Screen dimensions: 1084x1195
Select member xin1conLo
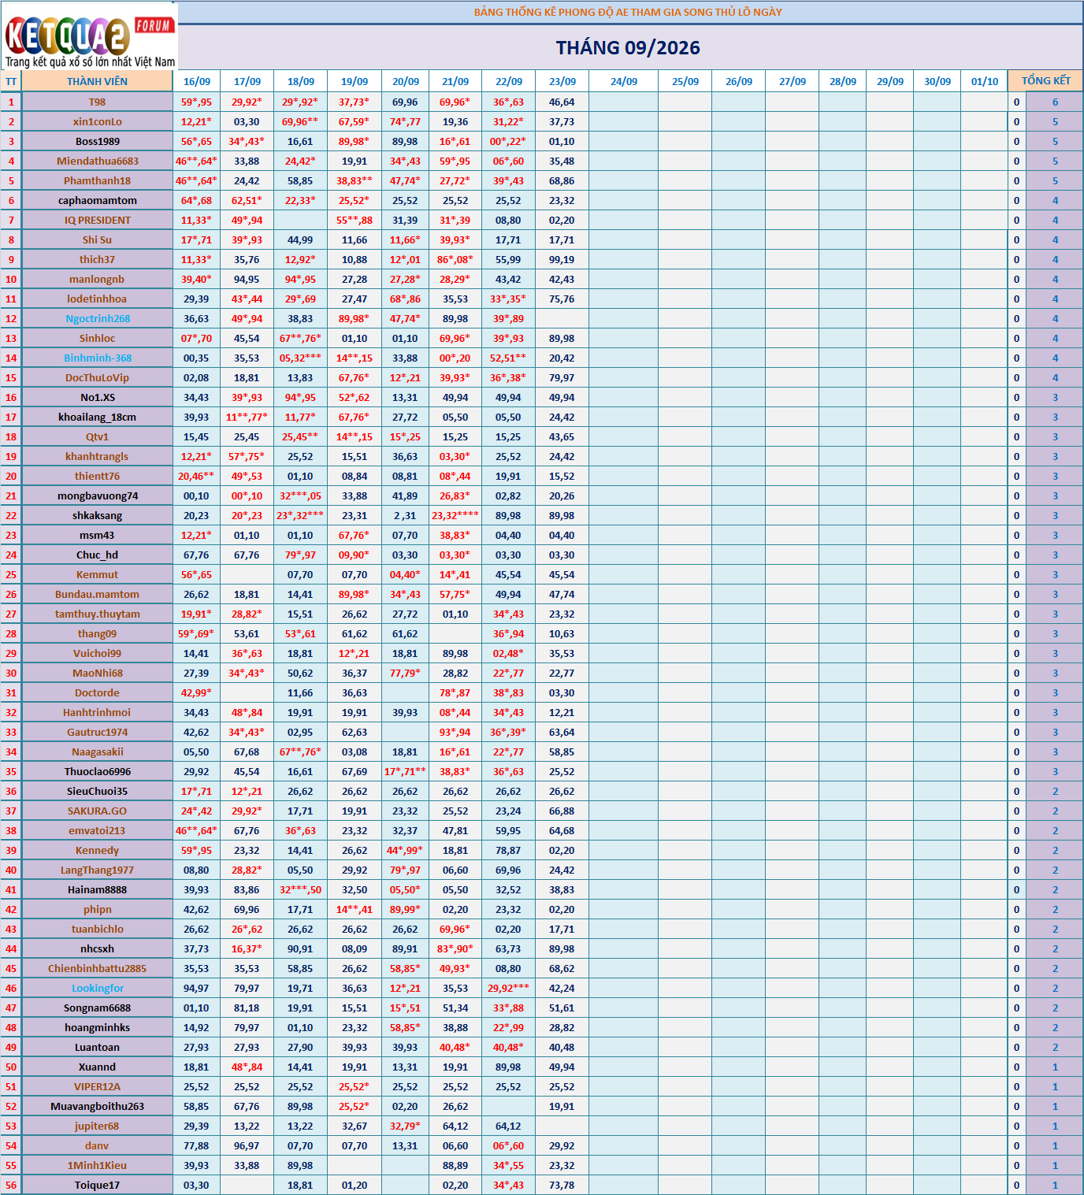click(97, 122)
